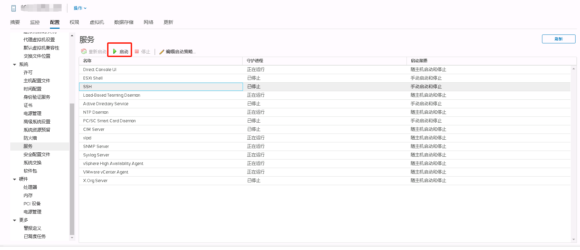This screenshot has width=580, height=250.
Task: Click the 刷新 button
Action: pyautogui.click(x=558, y=39)
